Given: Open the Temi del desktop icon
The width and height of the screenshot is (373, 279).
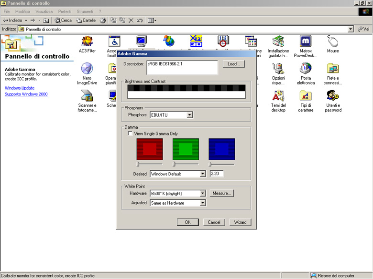Looking at the screenshot, I should coord(278,101).
